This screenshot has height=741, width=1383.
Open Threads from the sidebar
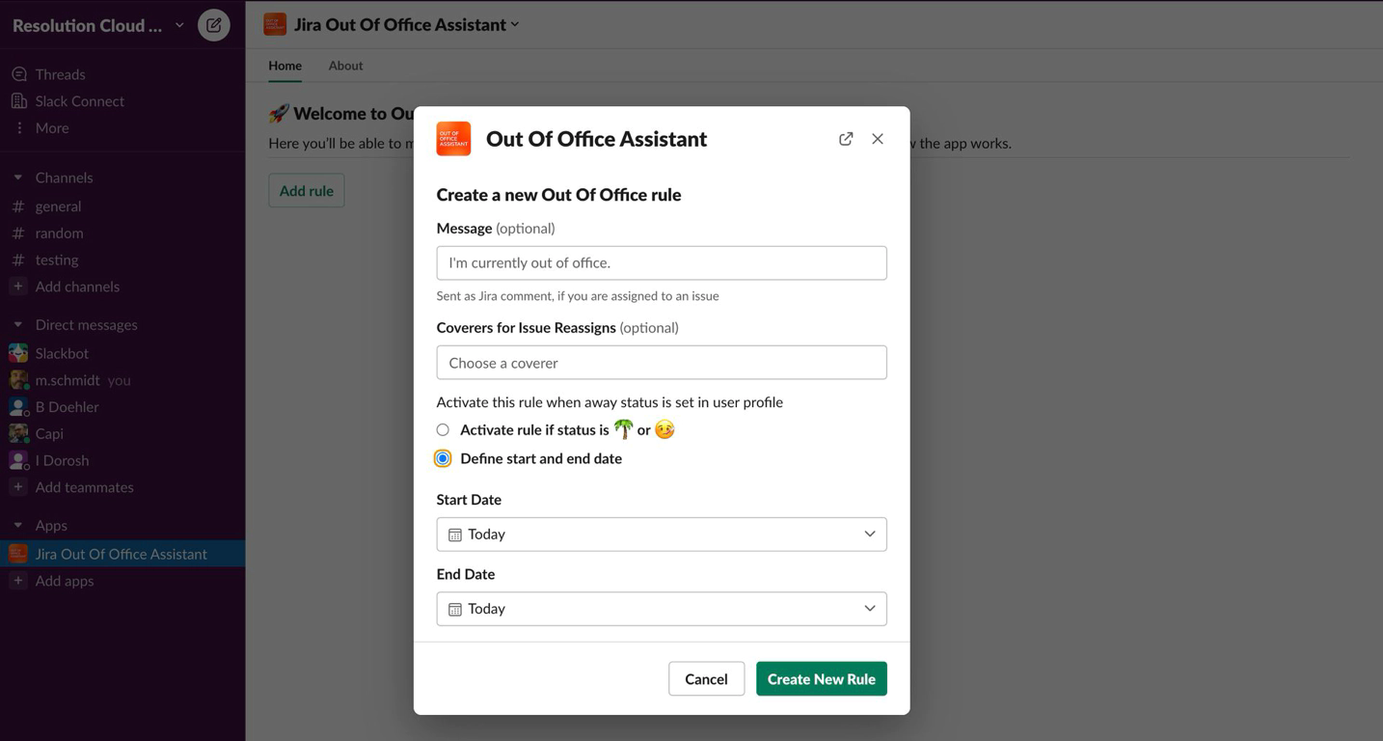pos(60,74)
